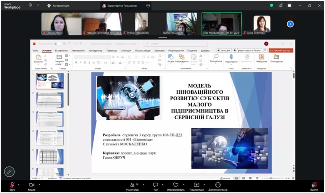Click the Отреагировать reactions heart icon
325x193 pixels.
coord(175,185)
